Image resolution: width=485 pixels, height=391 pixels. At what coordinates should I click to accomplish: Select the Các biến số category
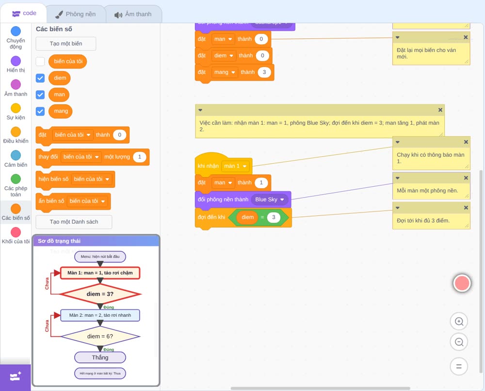[x=16, y=212]
